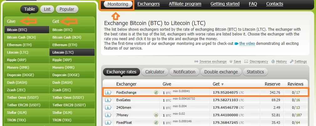
Task: Click the green M badge on 7Money
Action: tap(156, 115)
